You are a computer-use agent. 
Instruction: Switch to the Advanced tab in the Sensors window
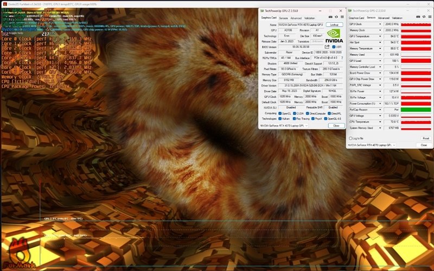(384, 18)
